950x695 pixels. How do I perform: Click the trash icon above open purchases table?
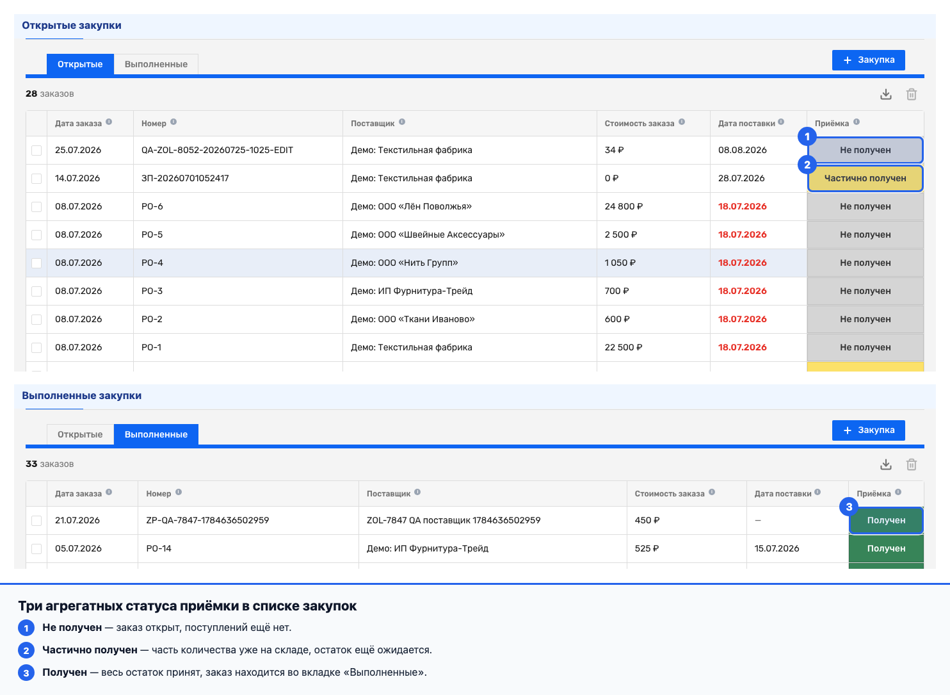coord(912,94)
